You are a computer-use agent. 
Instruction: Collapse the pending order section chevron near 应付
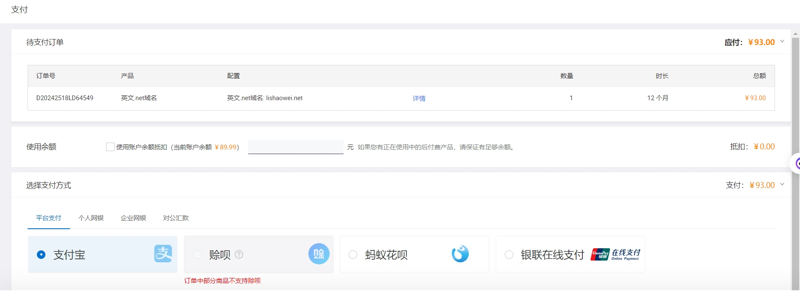[x=782, y=42]
